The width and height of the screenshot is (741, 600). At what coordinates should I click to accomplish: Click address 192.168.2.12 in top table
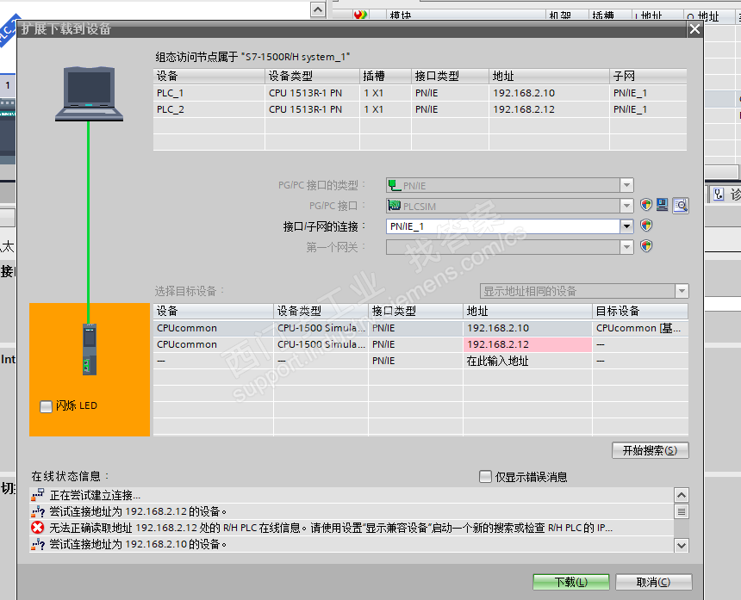click(524, 109)
